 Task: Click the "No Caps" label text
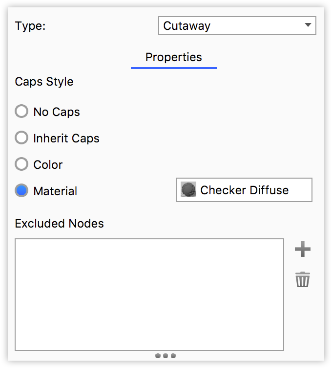click(57, 112)
